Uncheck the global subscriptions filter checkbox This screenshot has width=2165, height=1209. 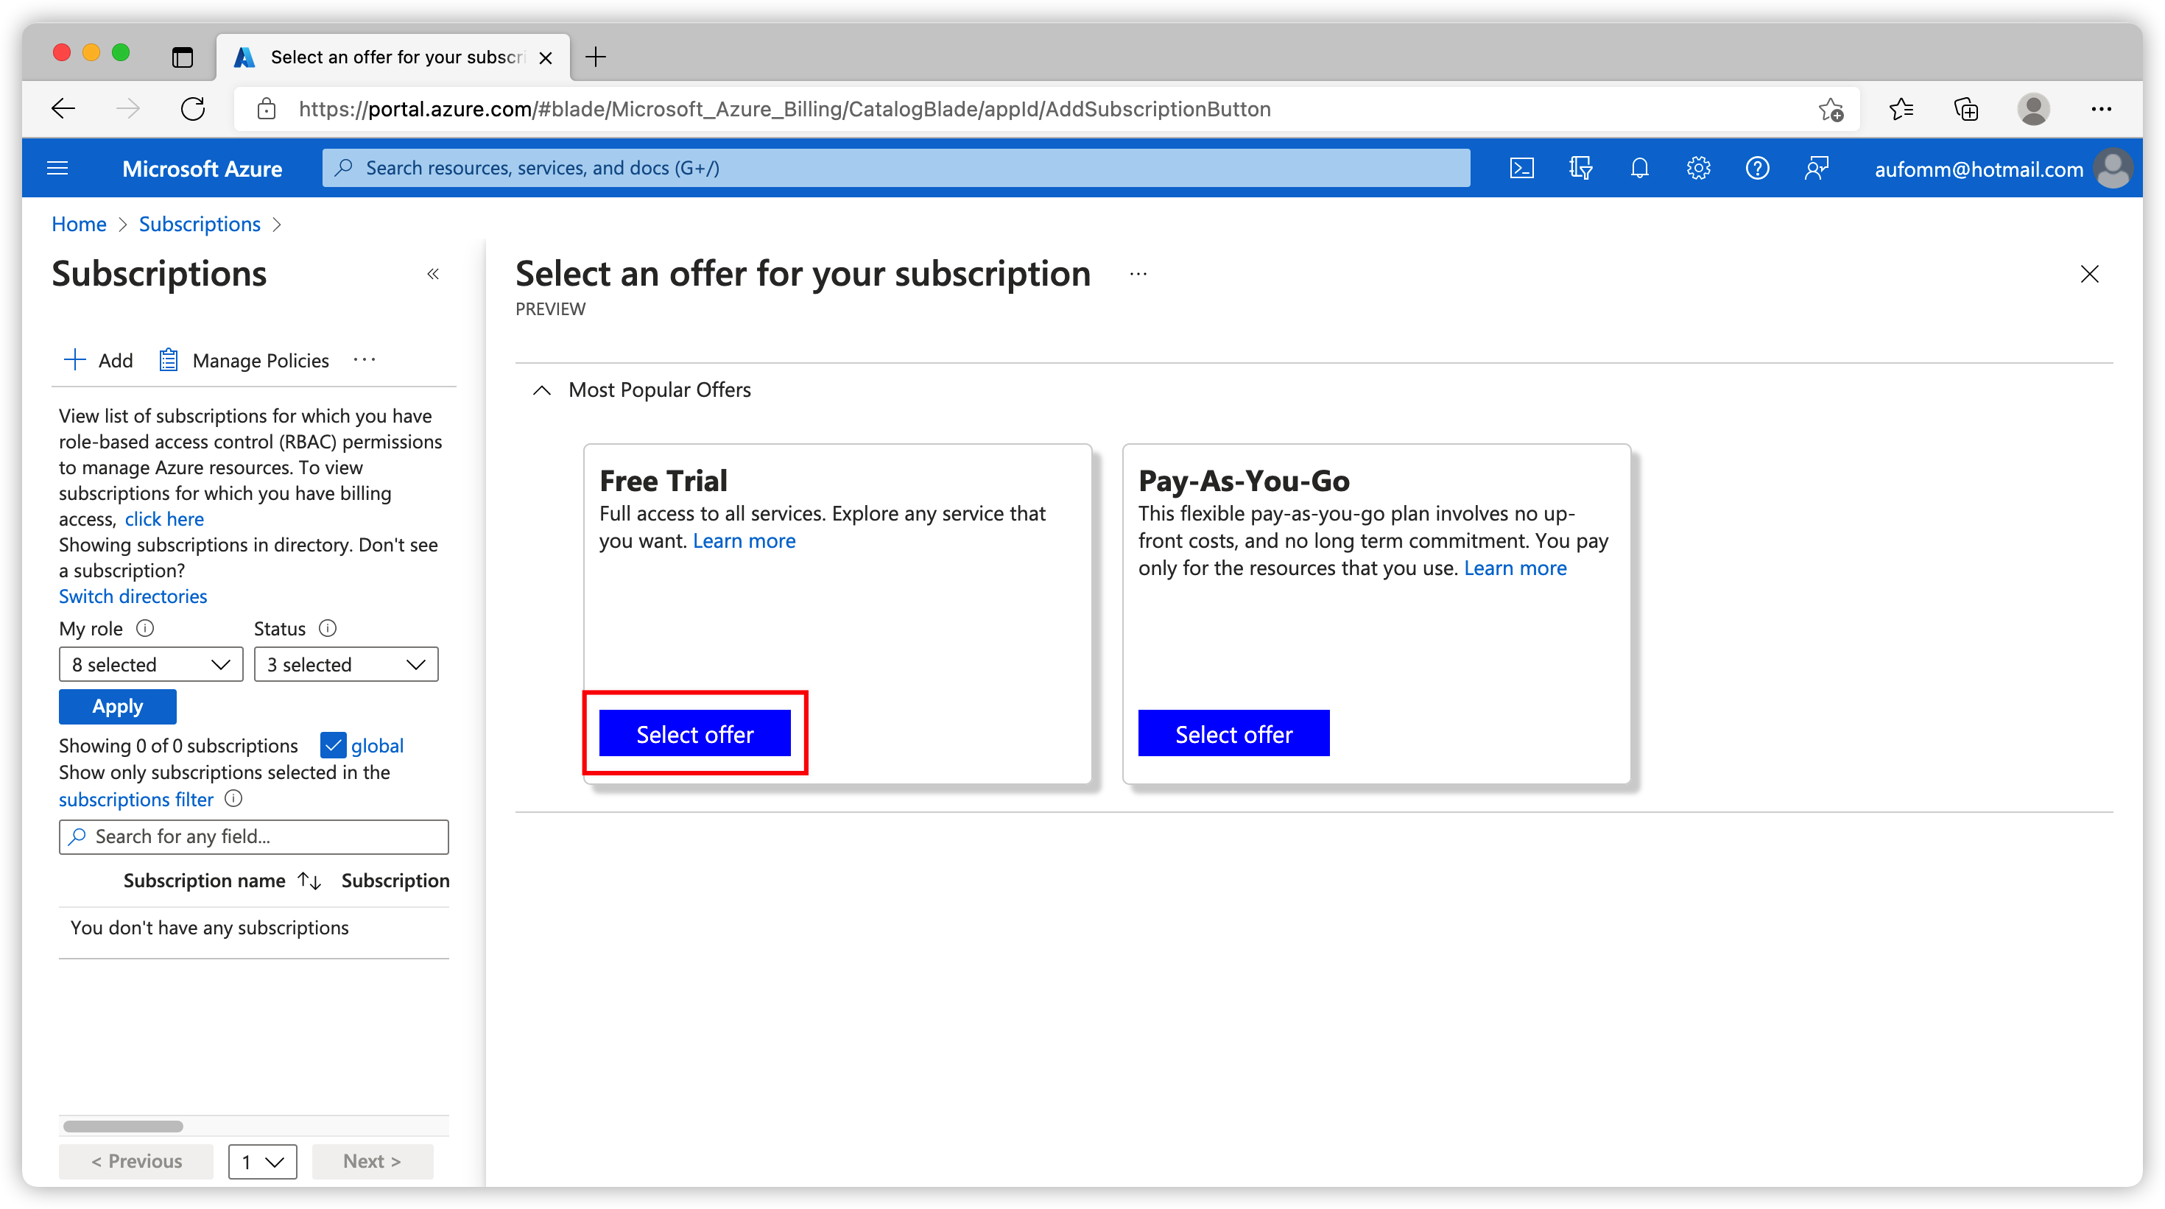333,745
